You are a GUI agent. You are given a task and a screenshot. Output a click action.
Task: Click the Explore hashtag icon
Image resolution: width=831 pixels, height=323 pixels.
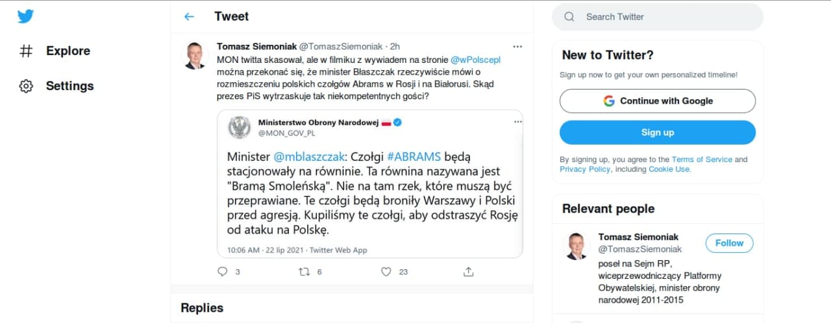(26, 51)
